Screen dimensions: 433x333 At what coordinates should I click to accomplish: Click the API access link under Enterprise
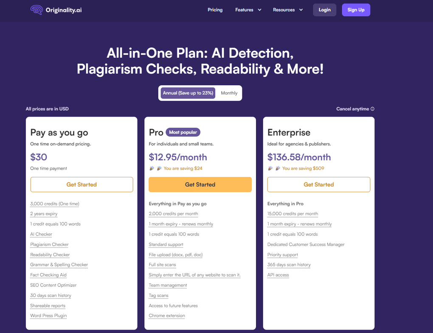(278, 274)
